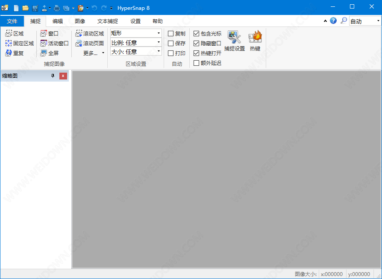
Task: Click the x:000000 status bar field
Action: [x=332, y=274]
